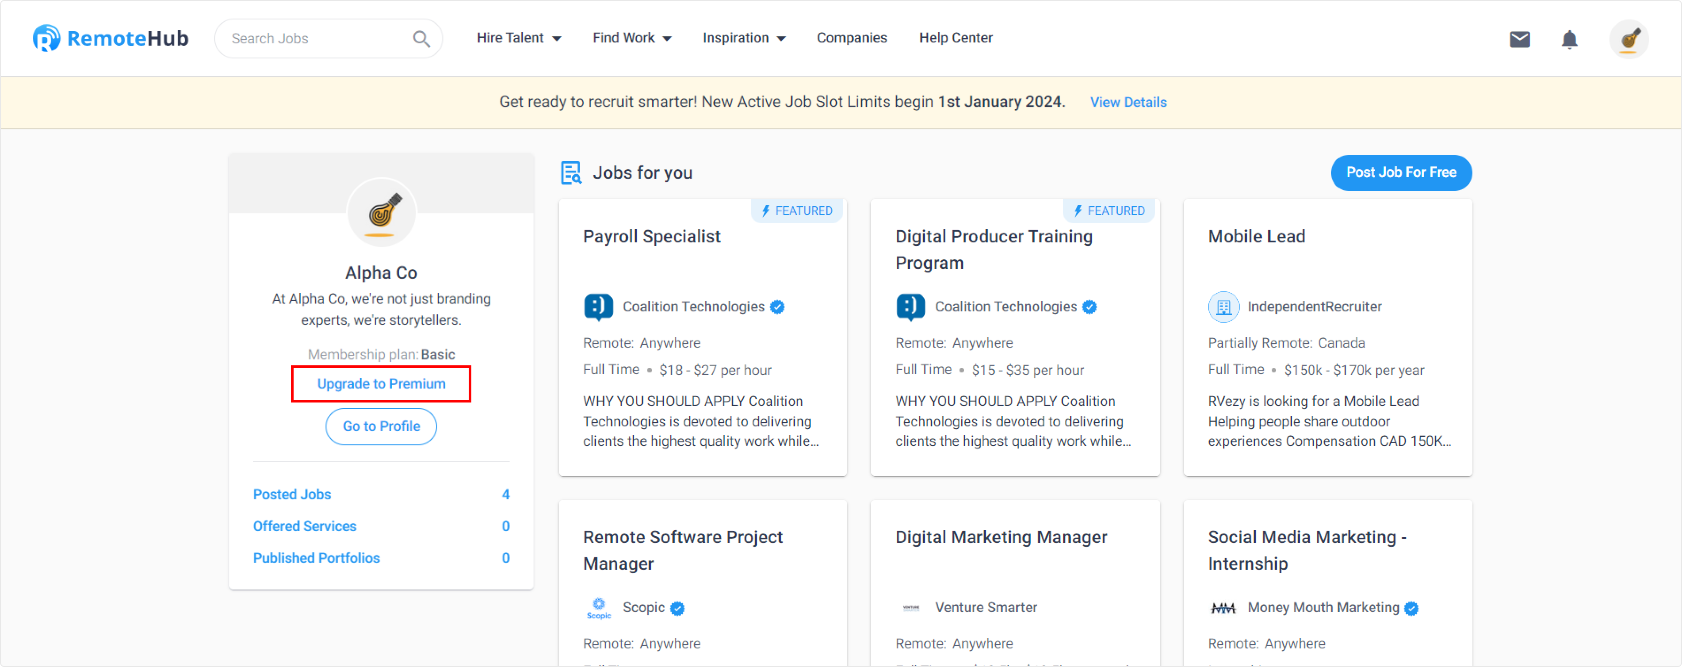Click View Details in the banner
The height and width of the screenshot is (667, 1682).
(x=1128, y=102)
